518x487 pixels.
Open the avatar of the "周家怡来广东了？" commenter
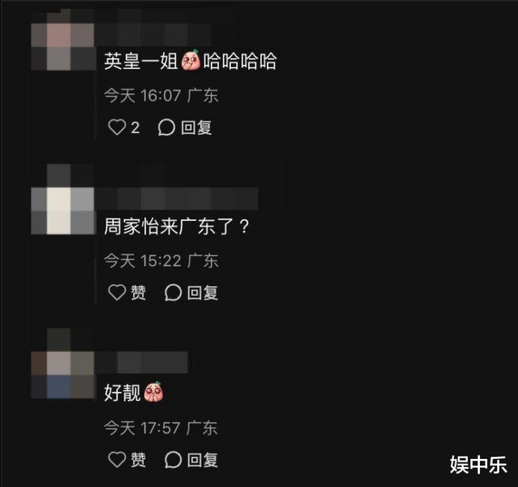(63, 199)
